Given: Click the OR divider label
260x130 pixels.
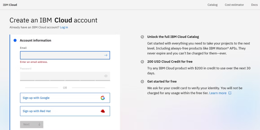Looking at the screenshot, I should click(65, 88).
